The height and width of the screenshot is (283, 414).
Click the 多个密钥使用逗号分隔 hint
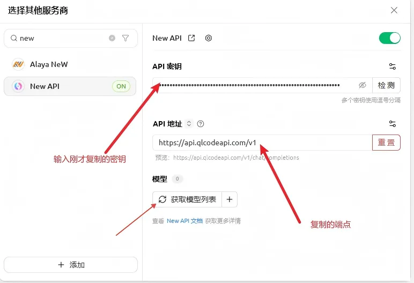(371, 100)
